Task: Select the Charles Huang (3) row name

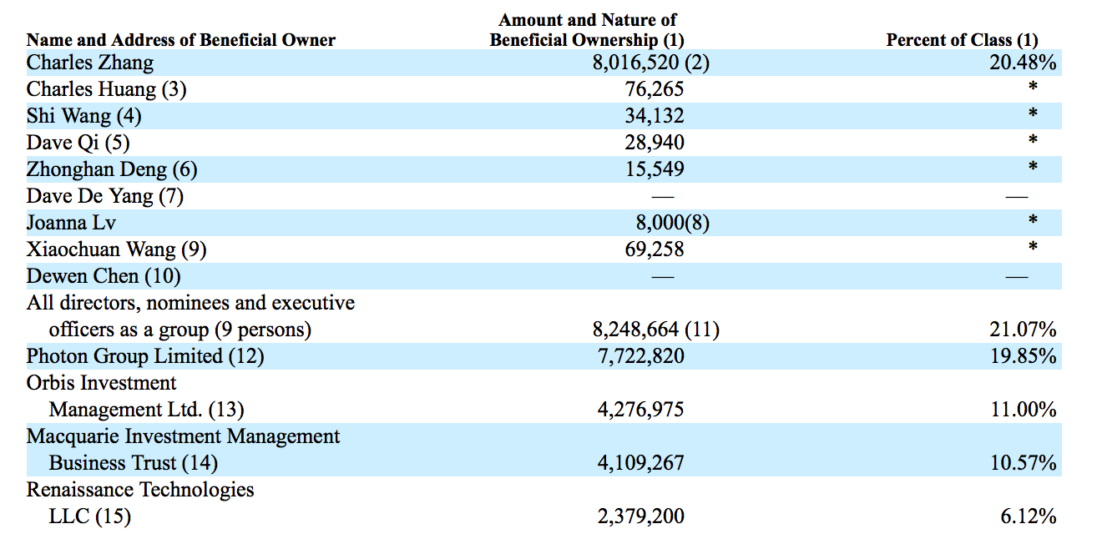Action: coord(107,89)
